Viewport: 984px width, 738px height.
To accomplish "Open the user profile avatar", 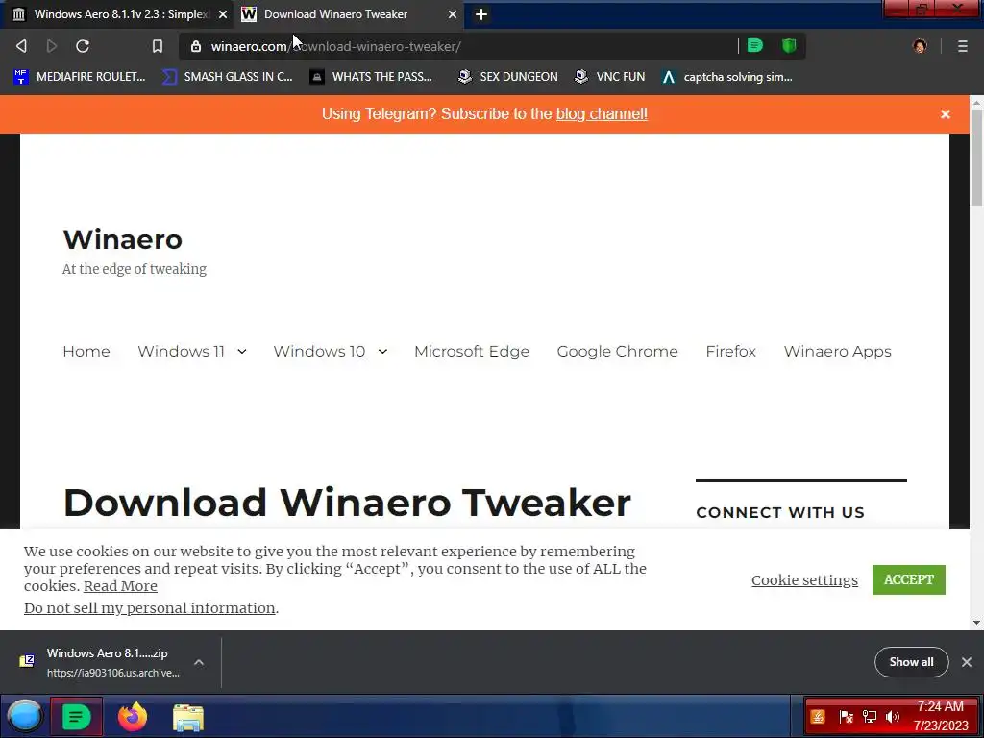I will (x=920, y=46).
